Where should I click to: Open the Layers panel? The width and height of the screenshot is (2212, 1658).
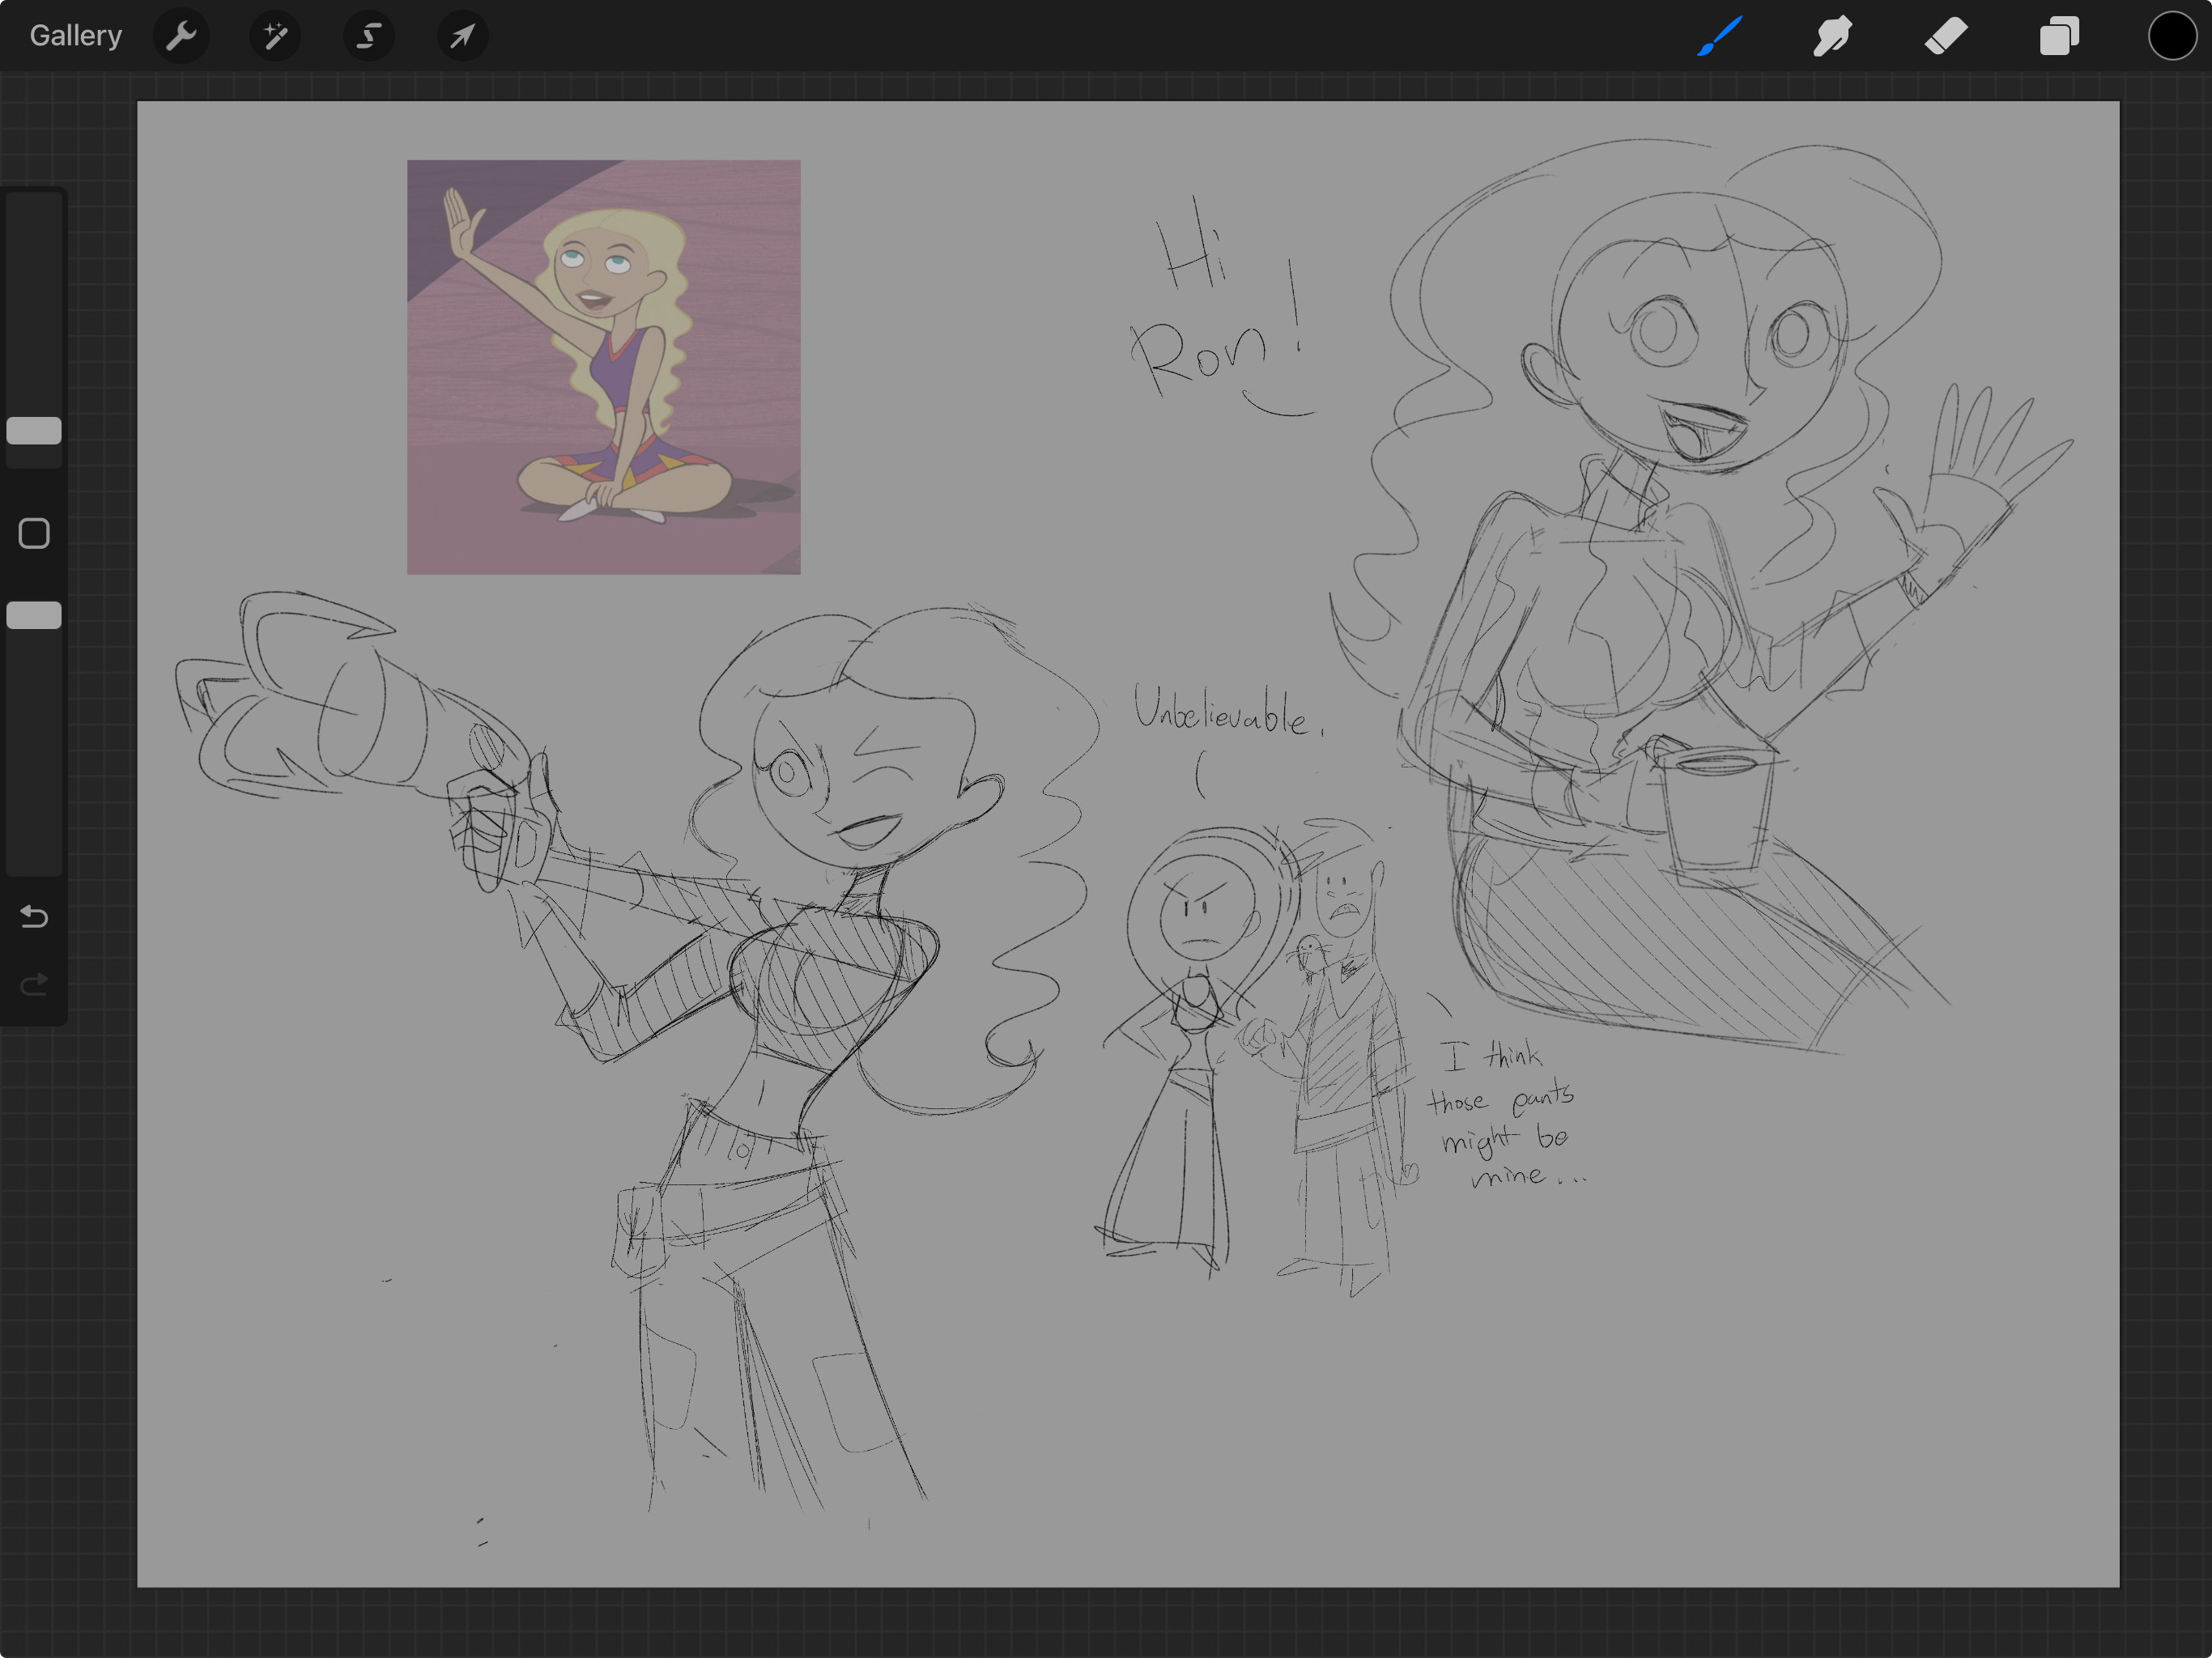click(2059, 36)
